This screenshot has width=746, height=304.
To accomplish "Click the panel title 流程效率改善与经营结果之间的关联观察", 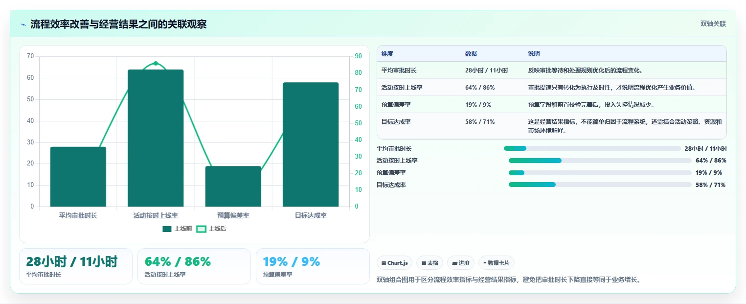I will [x=118, y=24].
